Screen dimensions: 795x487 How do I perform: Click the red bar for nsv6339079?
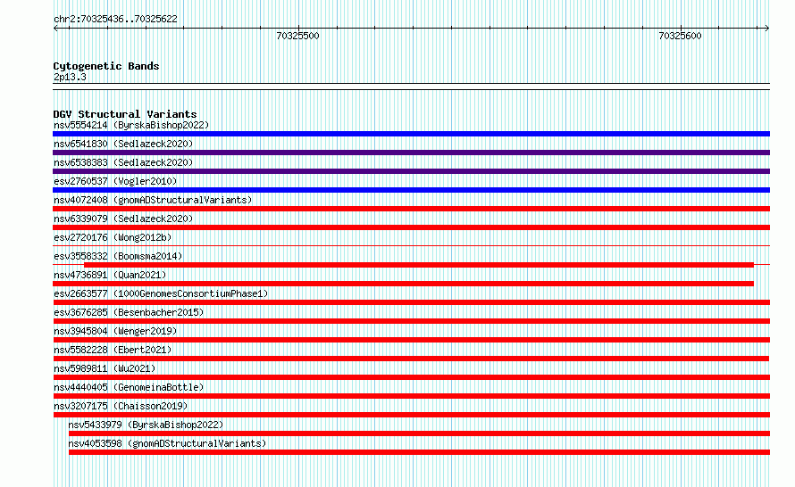click(411, 227)
